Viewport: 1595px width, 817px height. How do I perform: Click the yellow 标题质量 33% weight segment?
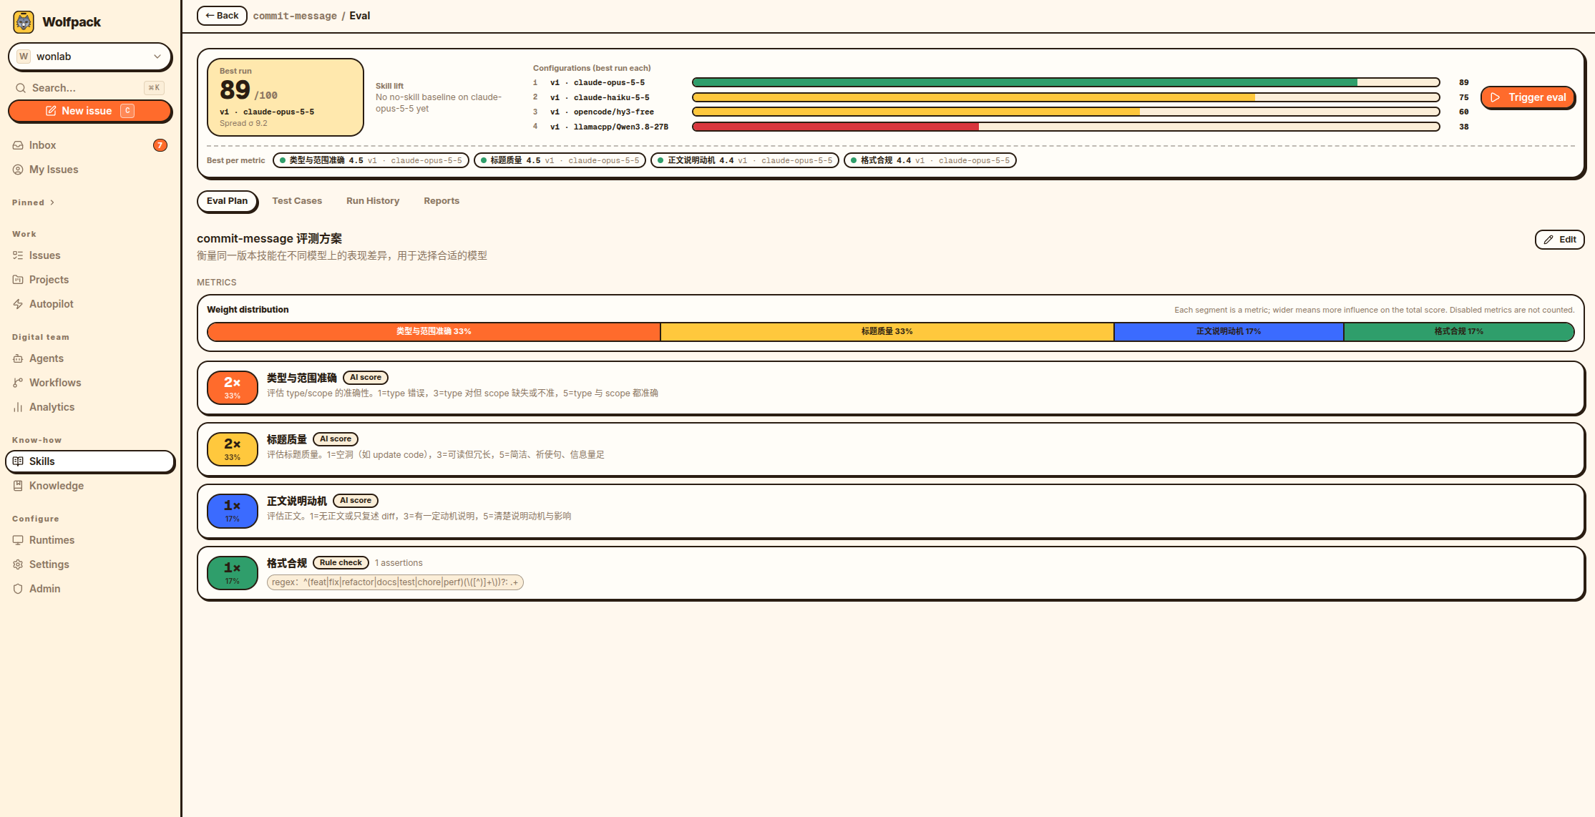[x=887, y=331]
